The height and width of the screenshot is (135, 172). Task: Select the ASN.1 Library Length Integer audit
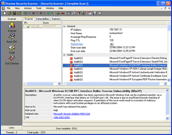pyautogui.click(x=115, y=69)
